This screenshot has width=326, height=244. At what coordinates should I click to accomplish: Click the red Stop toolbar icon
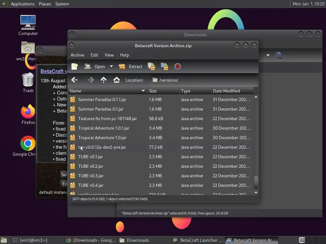tap(178, 66)
